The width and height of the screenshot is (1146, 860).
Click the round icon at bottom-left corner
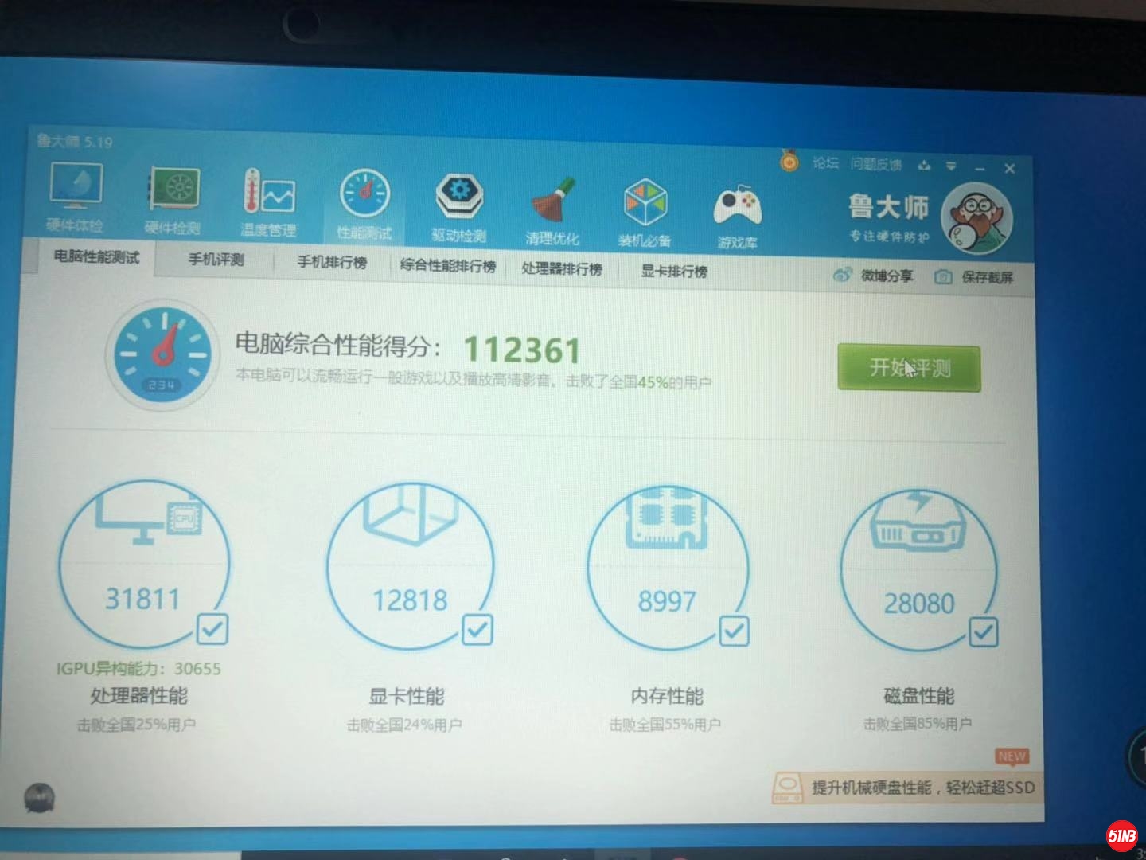pos(40,798)
